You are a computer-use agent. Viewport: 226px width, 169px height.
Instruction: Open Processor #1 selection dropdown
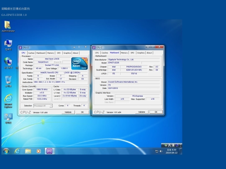[43, 106]
